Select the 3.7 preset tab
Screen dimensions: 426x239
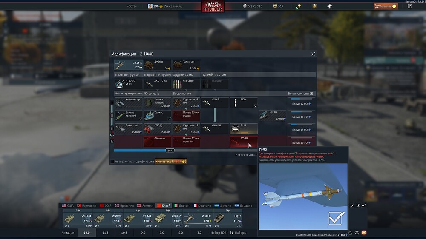(199, 233)
